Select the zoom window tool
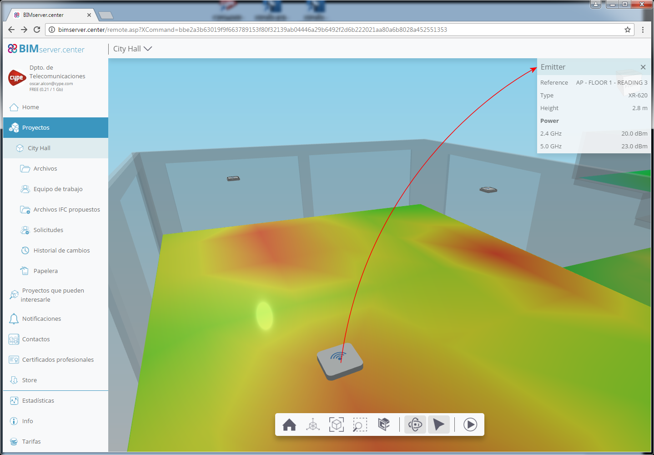 click(x=360, y=425)
